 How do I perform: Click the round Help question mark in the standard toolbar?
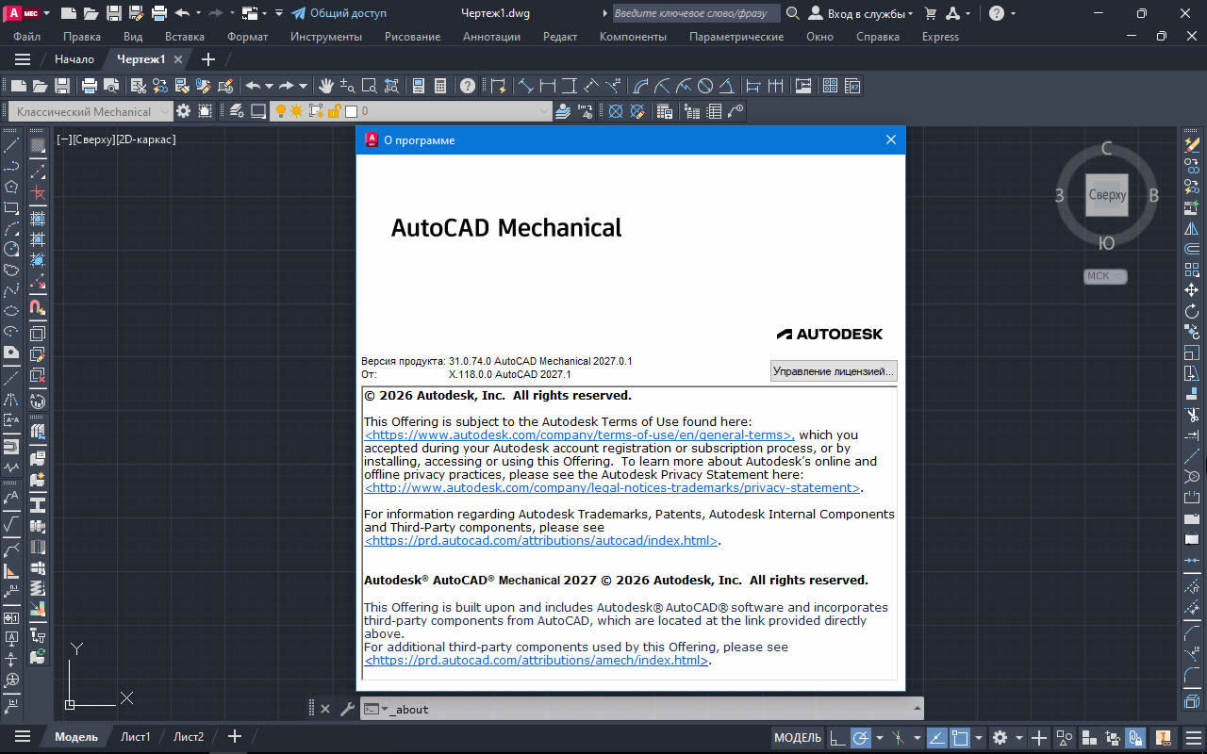pos(468,86)
